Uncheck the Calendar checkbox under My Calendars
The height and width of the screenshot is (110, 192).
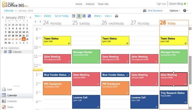pyautogui.click(x=5, y=52)
